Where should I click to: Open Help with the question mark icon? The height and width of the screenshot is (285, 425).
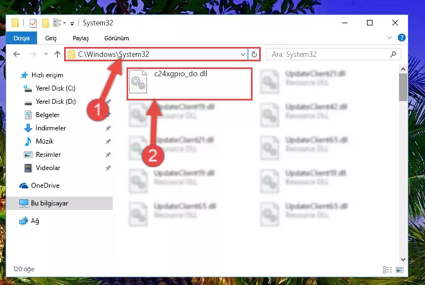[401, 38]
